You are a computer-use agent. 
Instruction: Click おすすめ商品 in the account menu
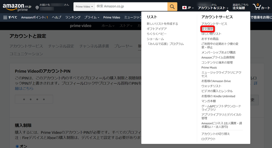click(x=210, y=39)
